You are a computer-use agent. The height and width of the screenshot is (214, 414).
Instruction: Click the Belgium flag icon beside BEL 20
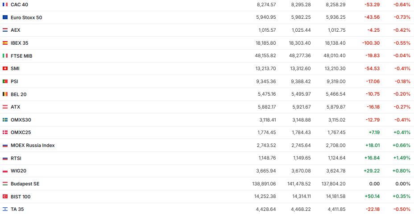click(5, 94)
